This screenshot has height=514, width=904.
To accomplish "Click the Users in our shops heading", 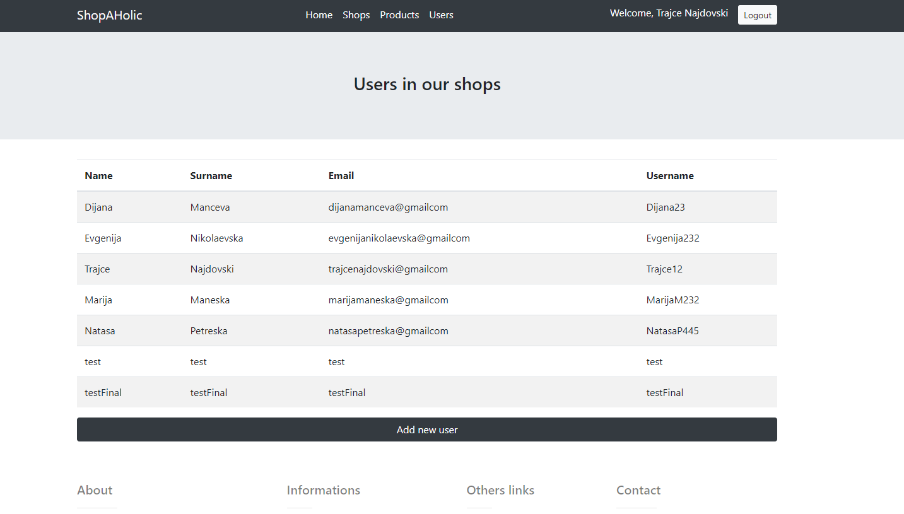I will 426,85.
